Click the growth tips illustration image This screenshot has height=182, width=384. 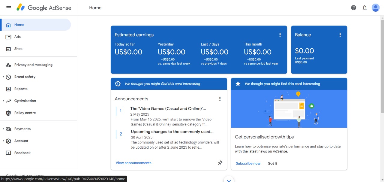pos(289,109)
